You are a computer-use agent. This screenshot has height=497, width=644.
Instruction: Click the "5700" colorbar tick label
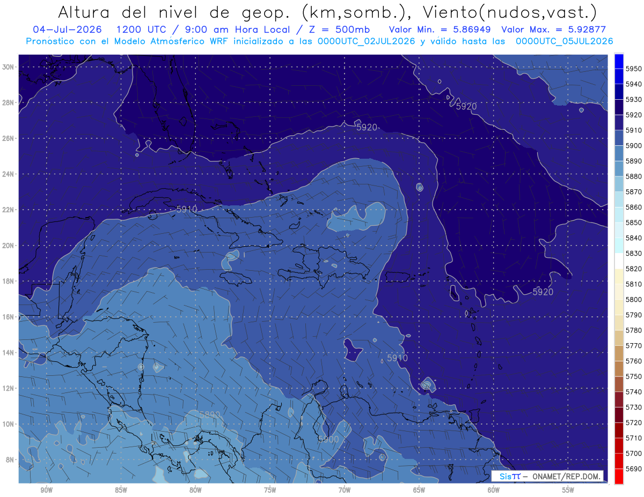pyautogui.click(x=634, y=454)
